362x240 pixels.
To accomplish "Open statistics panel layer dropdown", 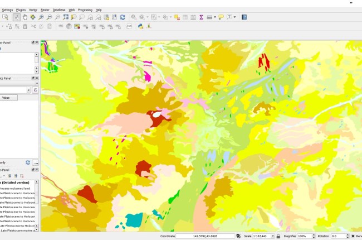I will 37,83.
